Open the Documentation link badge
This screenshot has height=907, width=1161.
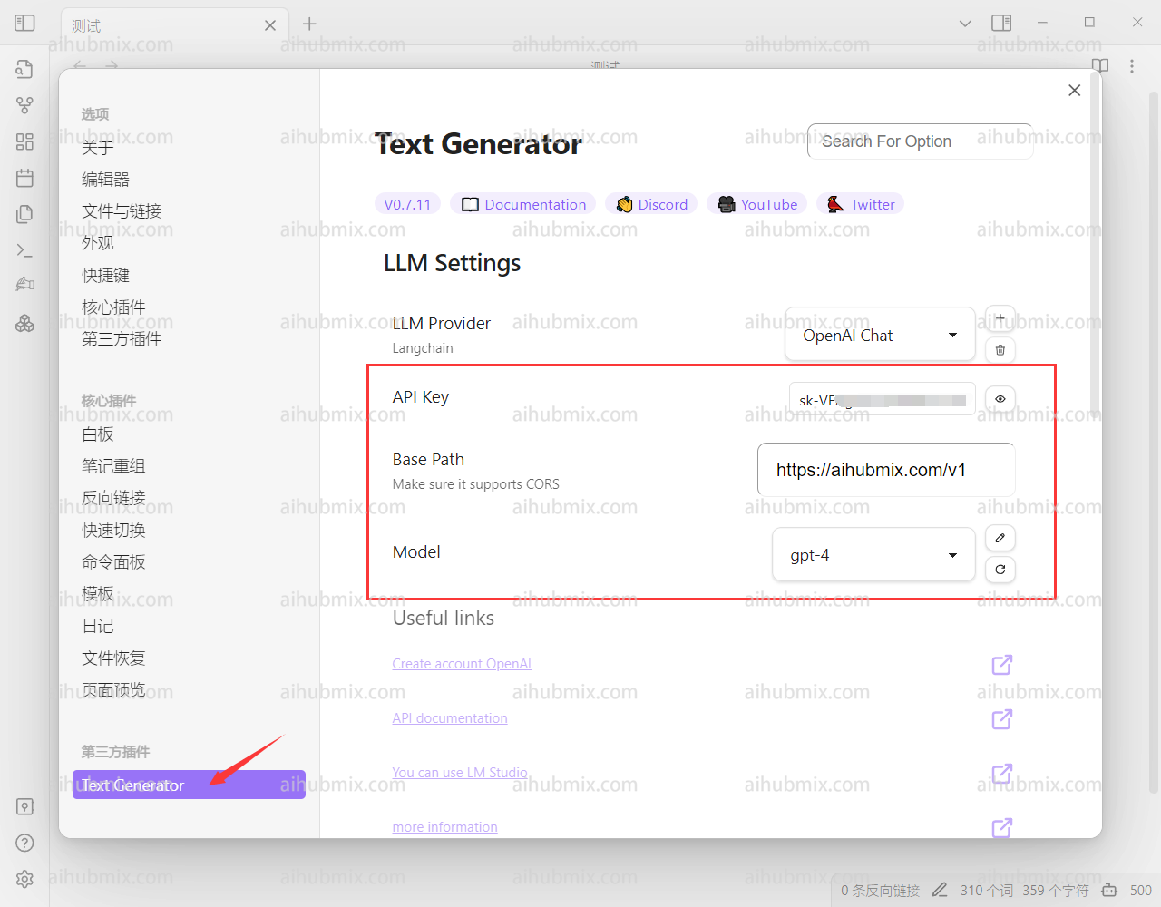click(523, 204)
